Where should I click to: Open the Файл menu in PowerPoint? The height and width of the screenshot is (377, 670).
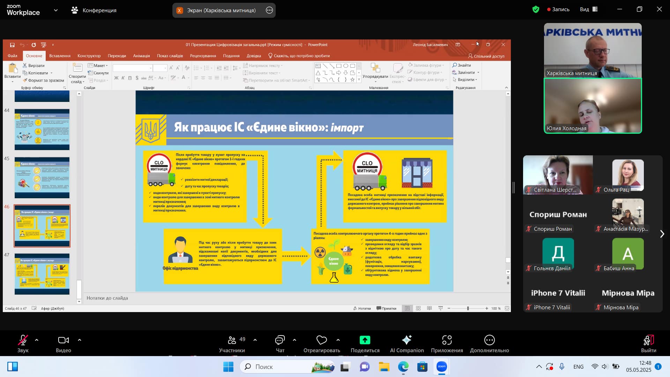tap(13, 56)
